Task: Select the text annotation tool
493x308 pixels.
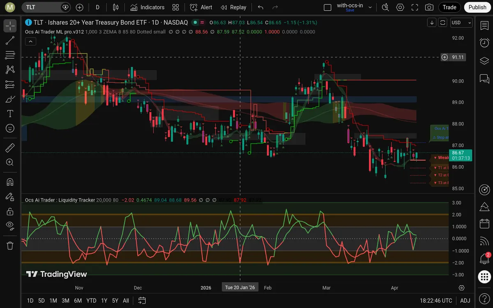Action: (x=10, y=113)
